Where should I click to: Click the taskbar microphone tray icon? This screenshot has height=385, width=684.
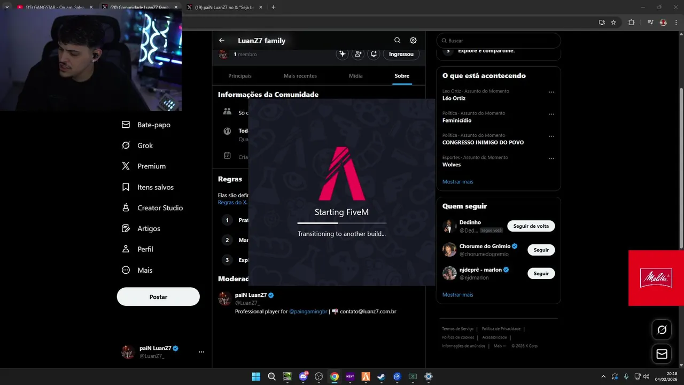[626, 376]
